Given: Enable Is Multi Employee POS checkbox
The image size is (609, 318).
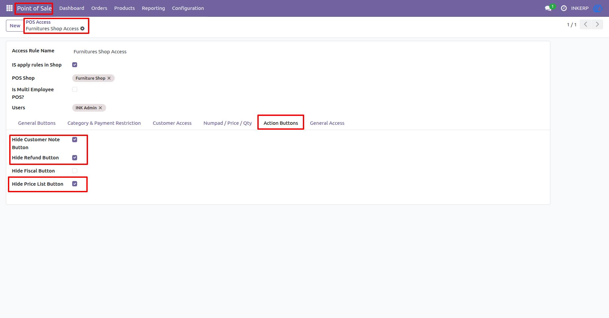Looking at the screenshot, I should point(75,90).
